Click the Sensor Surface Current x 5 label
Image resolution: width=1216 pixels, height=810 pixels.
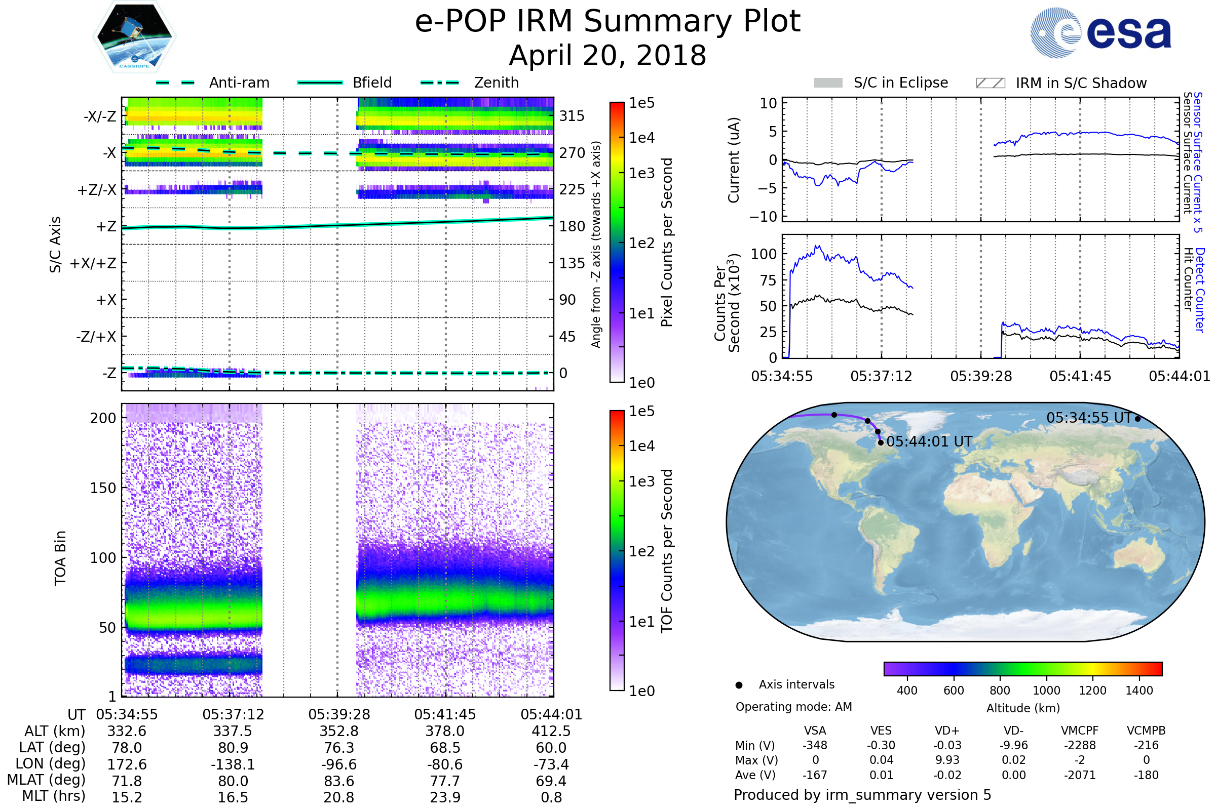pos(1197,162)
